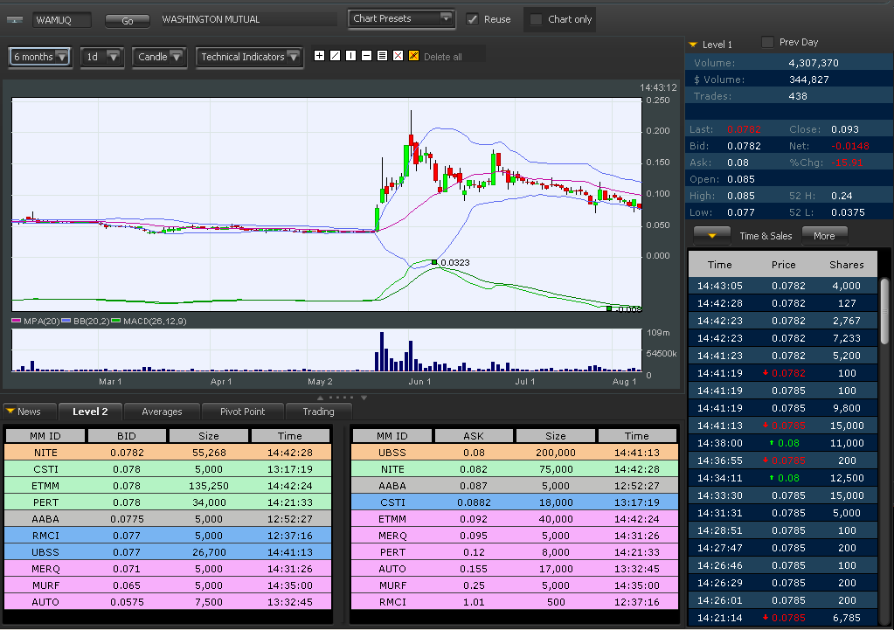The width and height of the screenshot is (894, 630).
Task: Click the WAMUQ symbol input field
Action: coord(61,20)
